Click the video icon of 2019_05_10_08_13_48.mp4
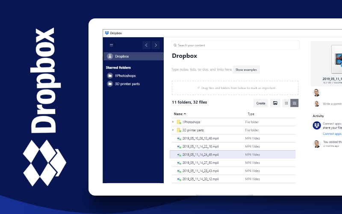342x214 pixels. tap(179, 138)
